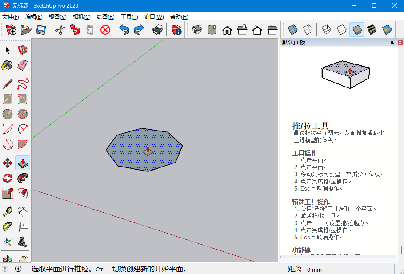Click the Undo arrow in toolbar
The width and height of the screenshot is (404, 274).
124,30
